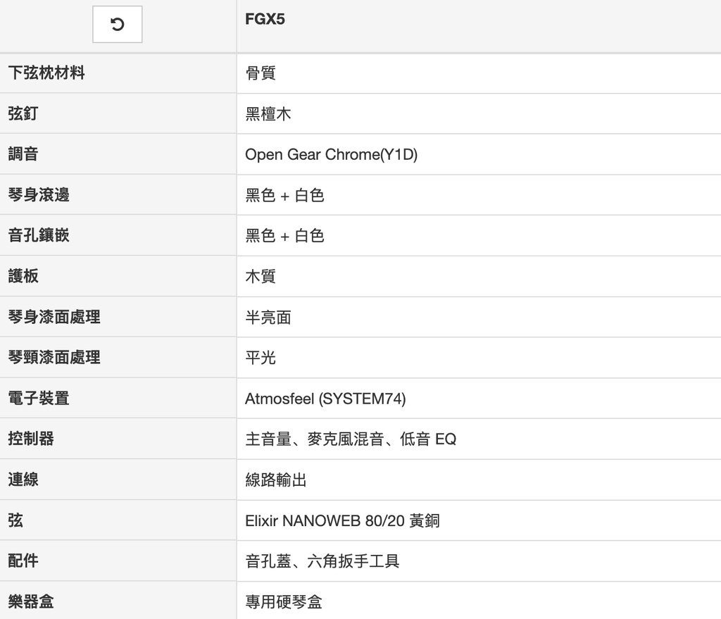The height and width of the screenshot is (619, 721).
Task: Click the 控制器 row label
Action: click(31, 438)
